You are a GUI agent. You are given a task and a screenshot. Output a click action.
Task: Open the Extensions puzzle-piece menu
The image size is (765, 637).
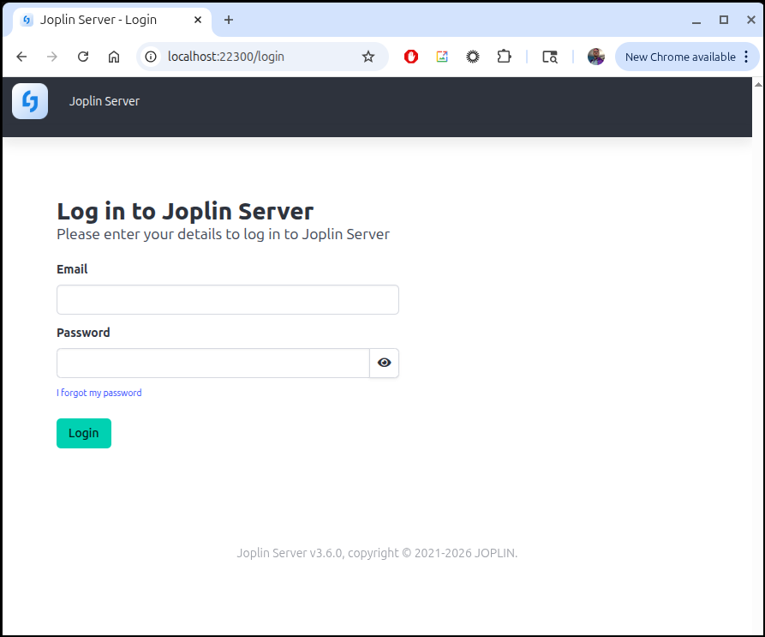coord(504,57)
